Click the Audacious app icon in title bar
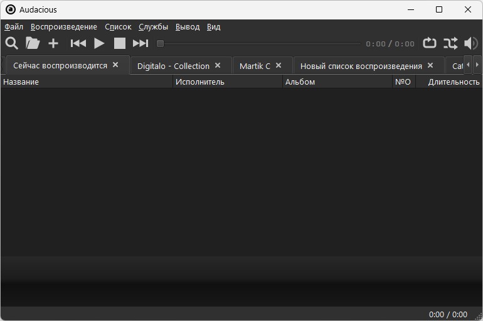Viewport: 483px width, 321px height. (x=11, y=9)
